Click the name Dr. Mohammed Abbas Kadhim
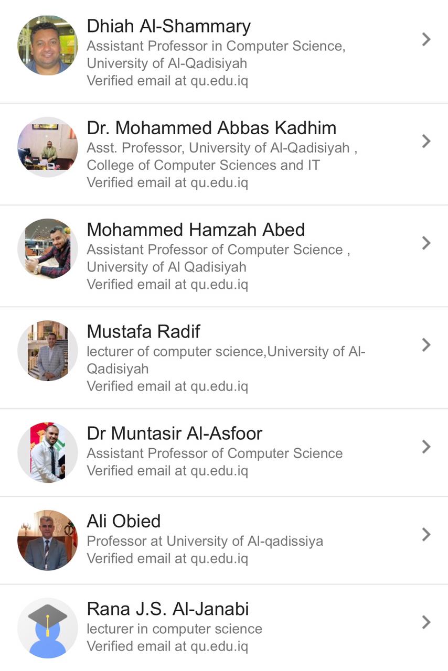Image resolution: width=448 pixels, height=671 pixels. (211, 128)
